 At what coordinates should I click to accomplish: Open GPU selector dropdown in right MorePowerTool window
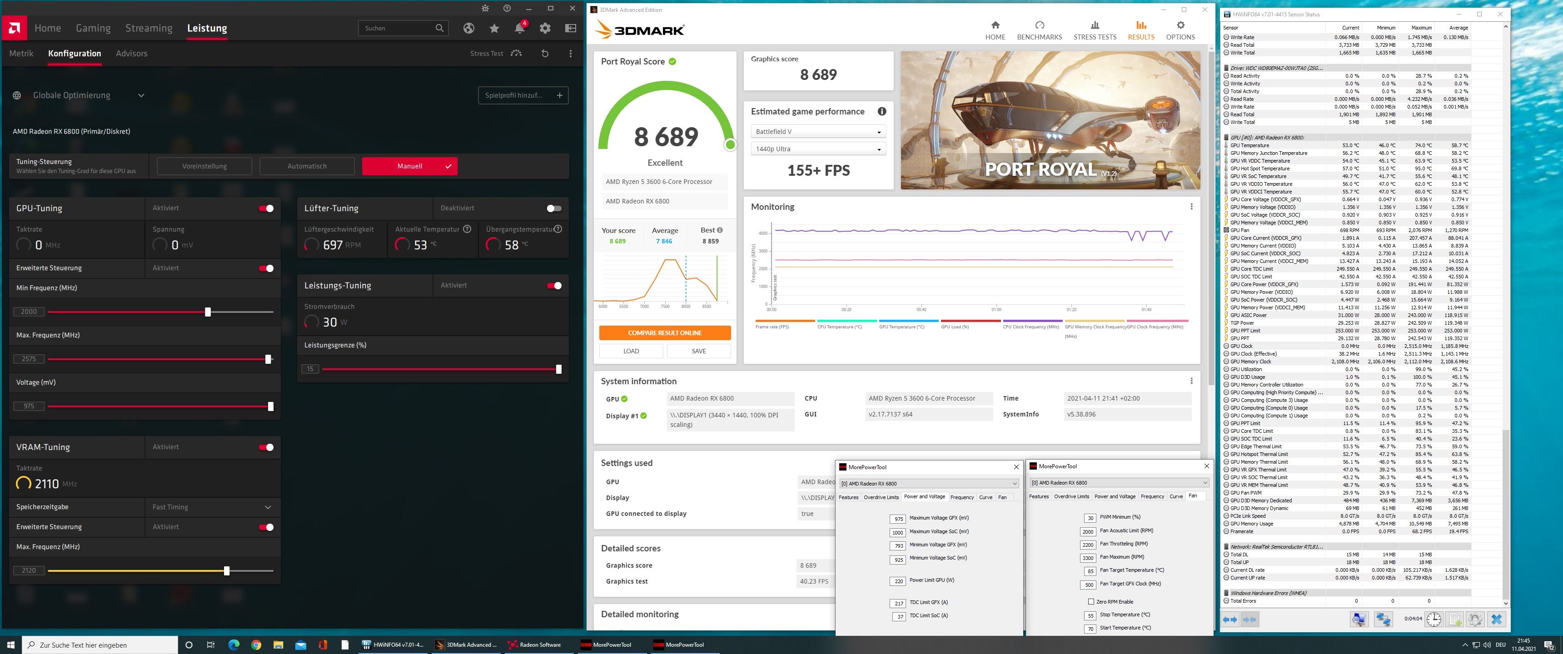click(1120, 483)
